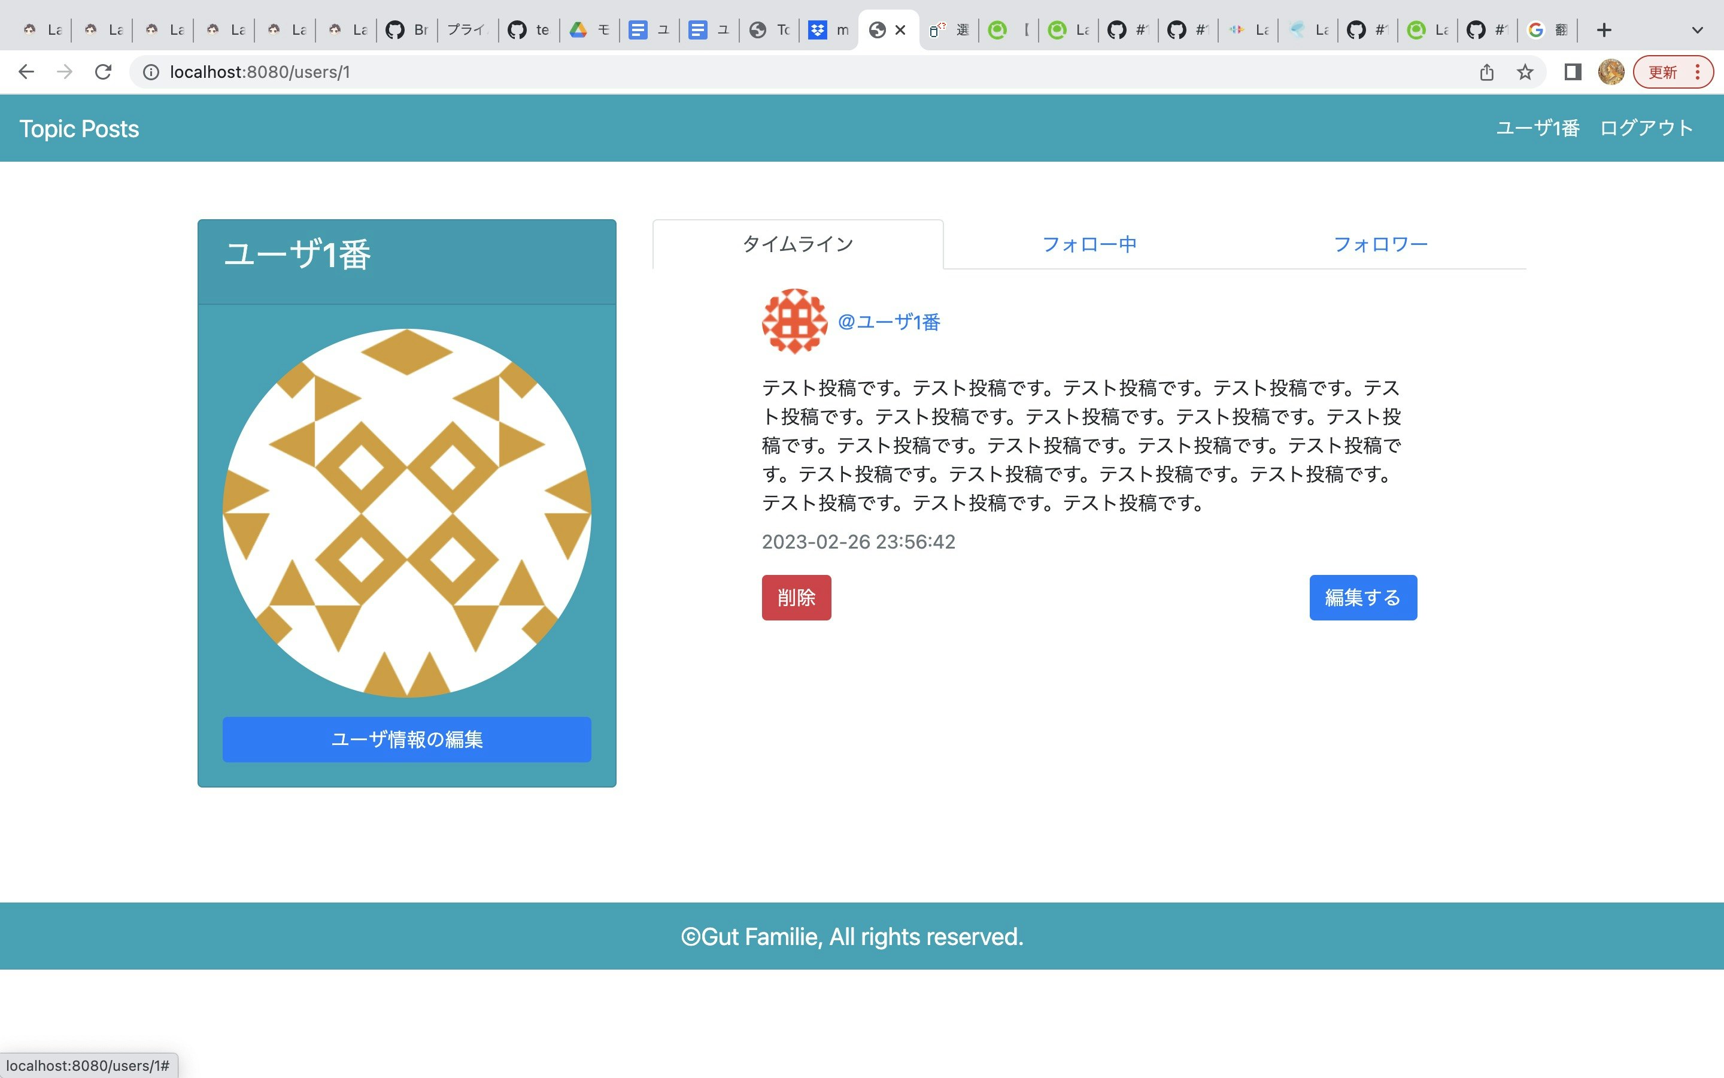This screenshot has height=1078, width=1724.
Task: Click the 編集する button
Action: [x=1362, y=598]
